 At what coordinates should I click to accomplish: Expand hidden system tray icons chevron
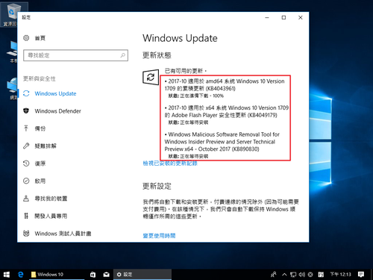coord(284,274)
